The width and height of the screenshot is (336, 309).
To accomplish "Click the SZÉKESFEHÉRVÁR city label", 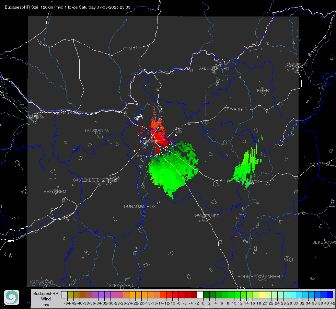I will coord(97,180).
